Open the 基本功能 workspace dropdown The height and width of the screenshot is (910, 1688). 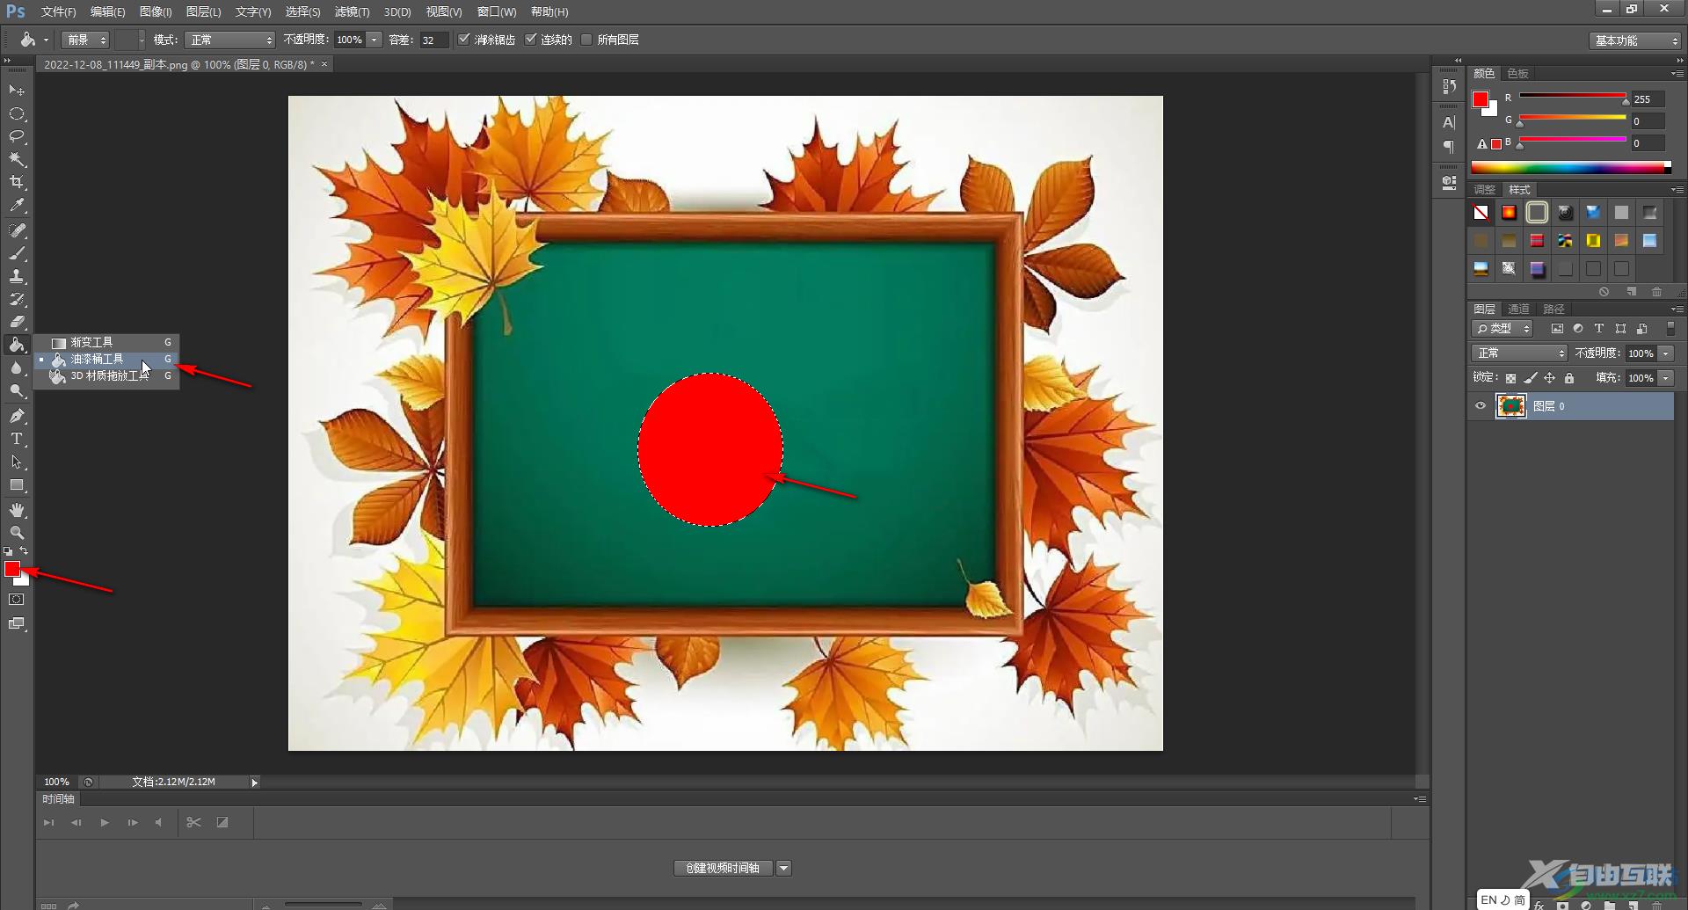pos(1635,40)
